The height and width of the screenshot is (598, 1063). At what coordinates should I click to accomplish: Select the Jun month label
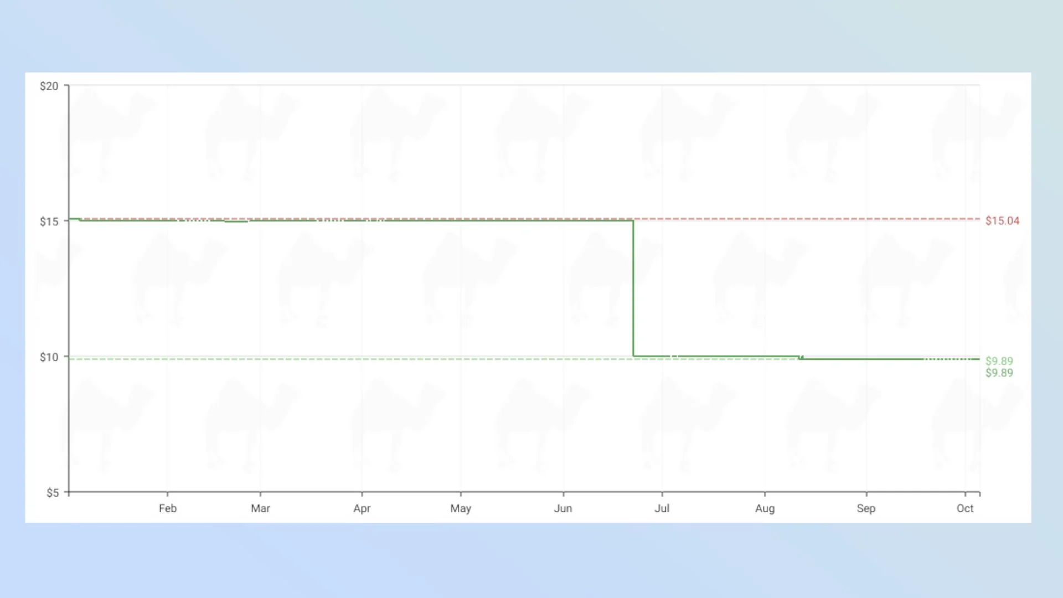pos(563,508)
